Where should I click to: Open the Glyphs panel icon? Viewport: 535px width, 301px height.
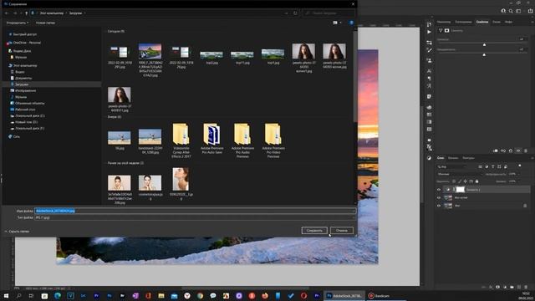click(x=429, y=86)
